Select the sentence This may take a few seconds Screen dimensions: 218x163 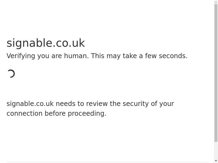139,56
